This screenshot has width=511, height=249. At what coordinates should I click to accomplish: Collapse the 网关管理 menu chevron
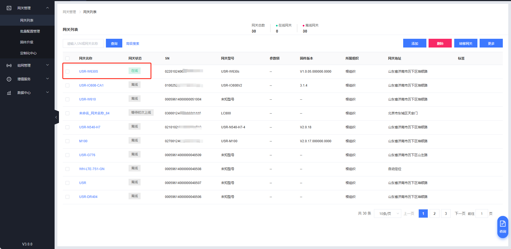[x=47, y=8]
